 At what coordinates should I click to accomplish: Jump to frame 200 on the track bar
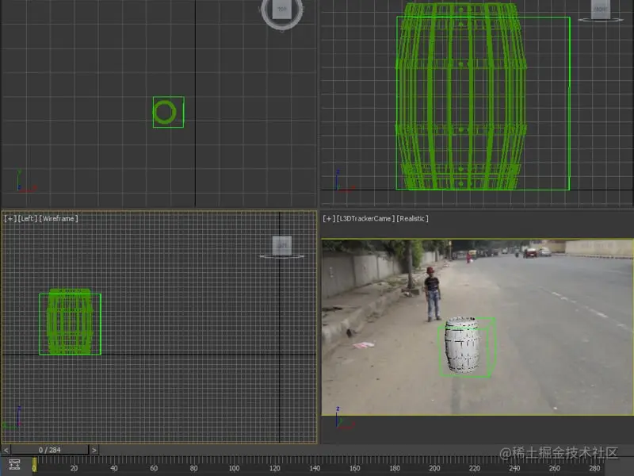point(434,468)
